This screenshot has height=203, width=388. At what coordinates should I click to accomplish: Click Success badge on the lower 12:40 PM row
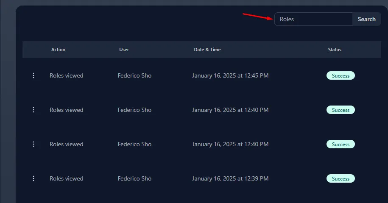pyautogui.click(x=340, y=145)
